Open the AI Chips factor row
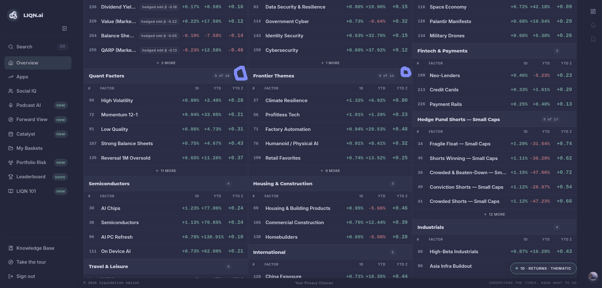Viewport: 602px width, 288px height. (166, 208)
